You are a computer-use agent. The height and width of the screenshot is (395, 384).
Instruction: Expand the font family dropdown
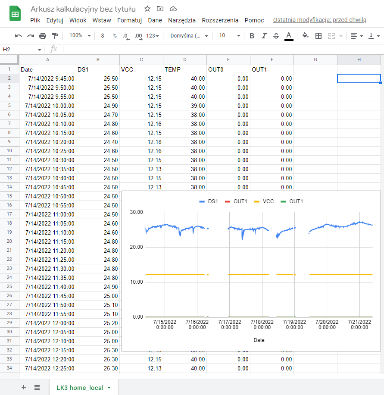pos(189,36)
